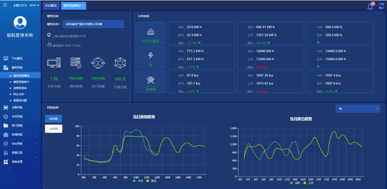Viewport: 387px width, 189px height.
Task: Click the refresh arrows icon
Action: [381, 6]
